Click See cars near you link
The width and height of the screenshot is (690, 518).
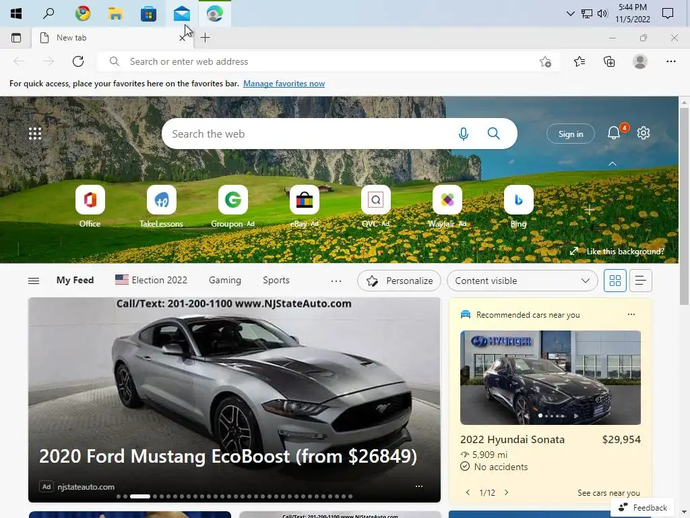click(x=608, y=493)
